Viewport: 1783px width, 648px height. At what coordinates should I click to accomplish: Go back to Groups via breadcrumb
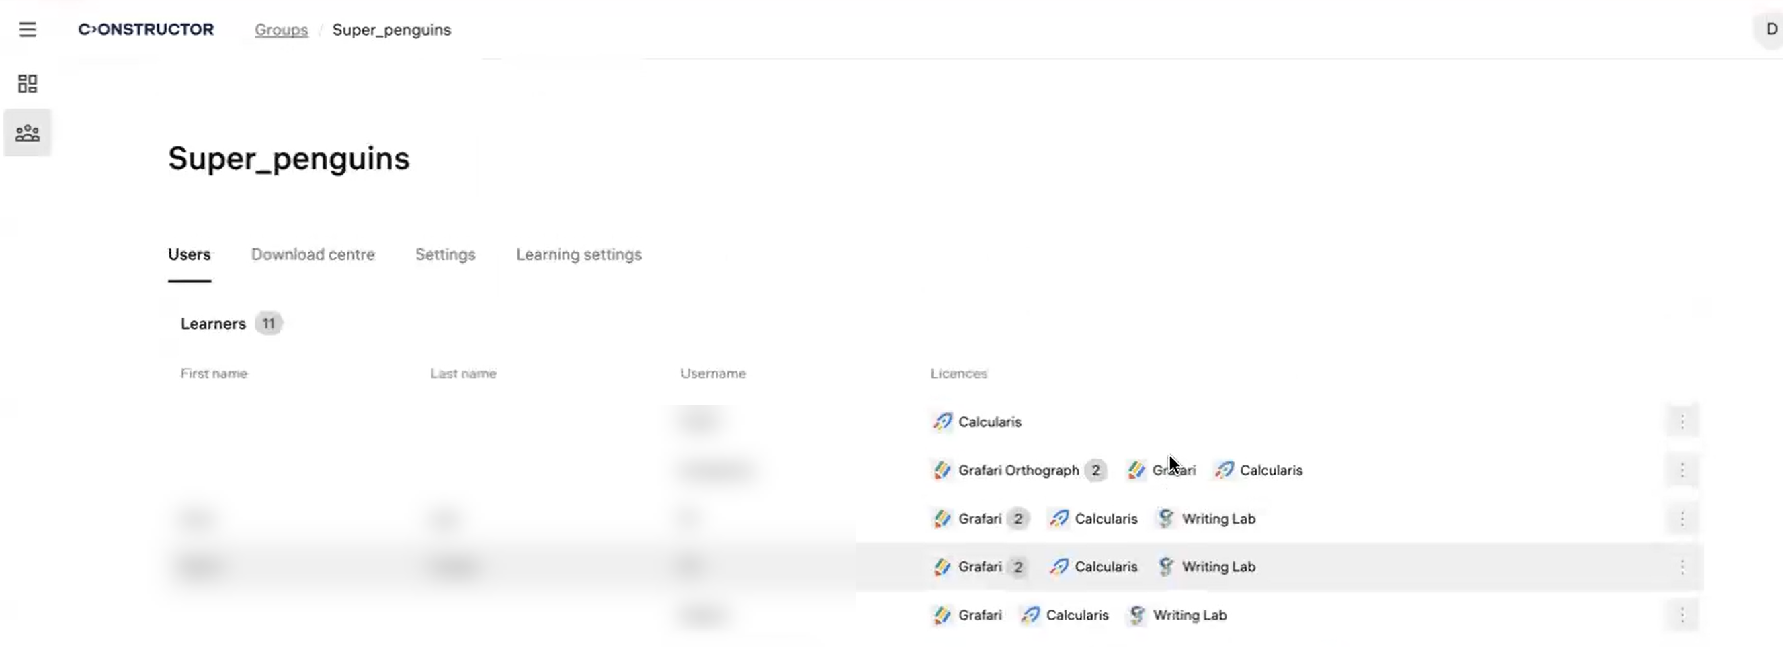pos(281,30)
